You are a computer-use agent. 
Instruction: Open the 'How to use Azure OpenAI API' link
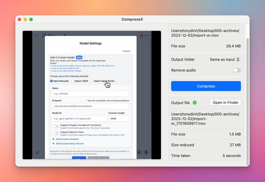64,68
